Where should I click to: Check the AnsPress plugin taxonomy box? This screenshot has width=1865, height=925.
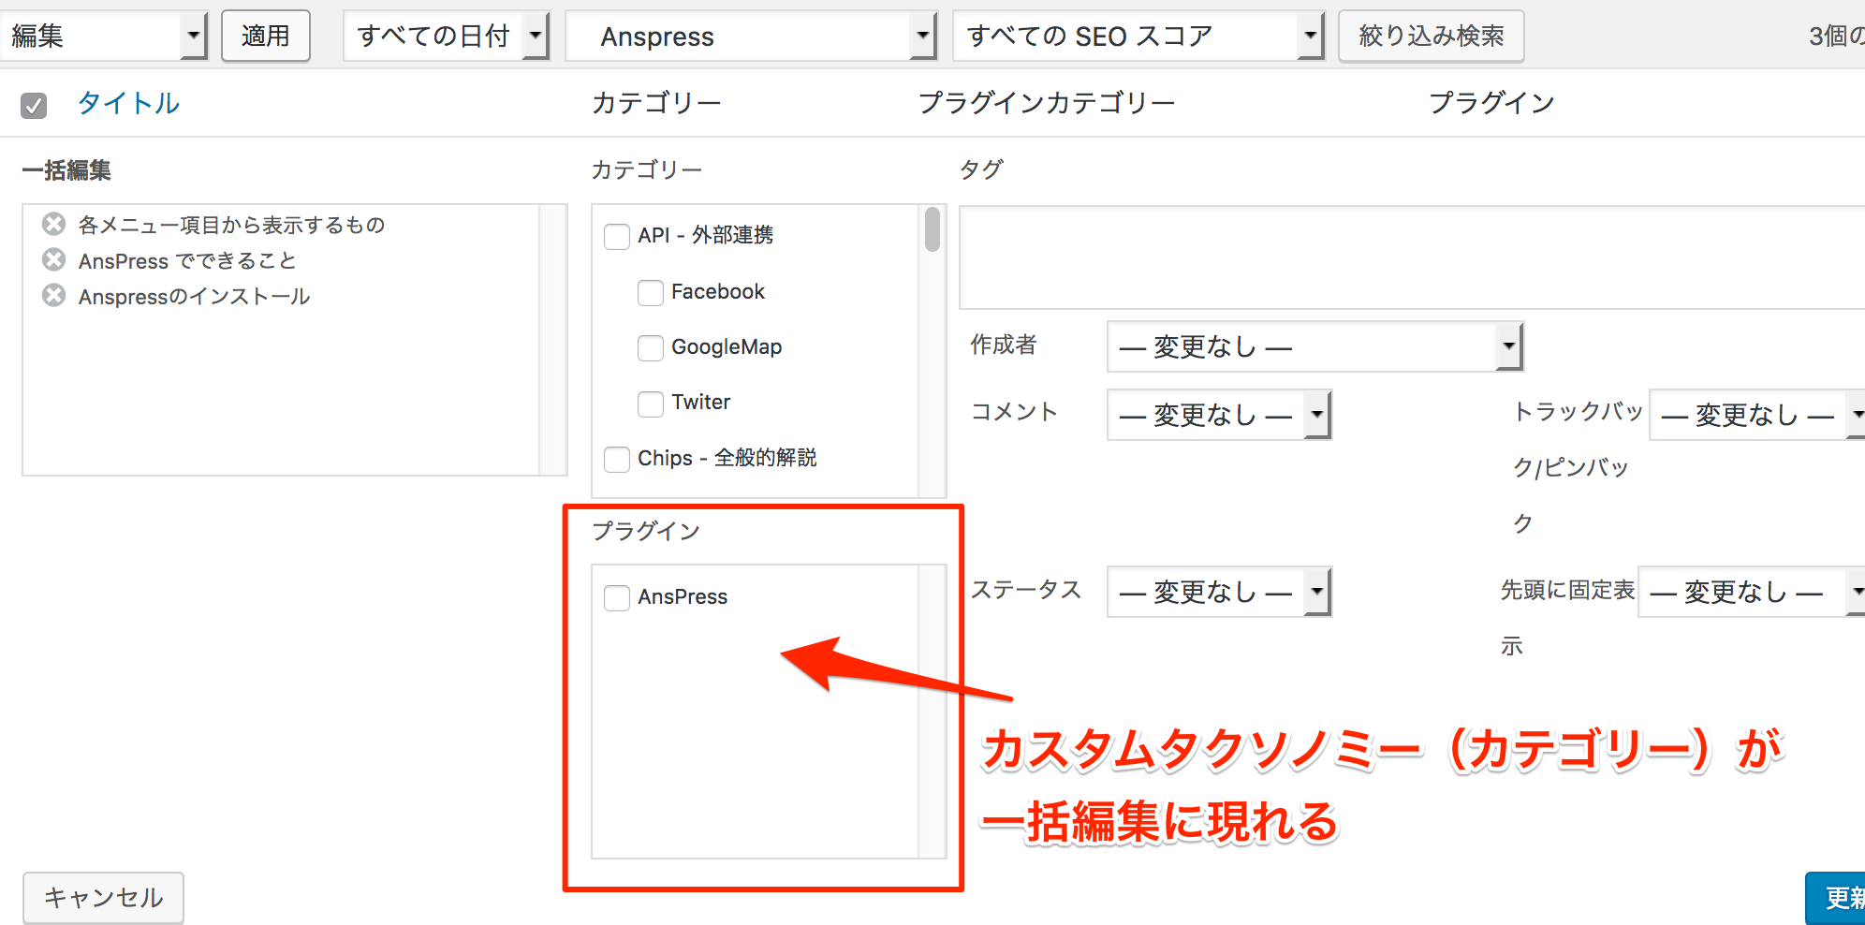click(617, 597)
